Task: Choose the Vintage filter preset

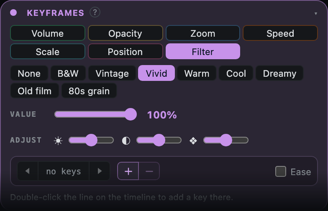Action: pos(112,73)
